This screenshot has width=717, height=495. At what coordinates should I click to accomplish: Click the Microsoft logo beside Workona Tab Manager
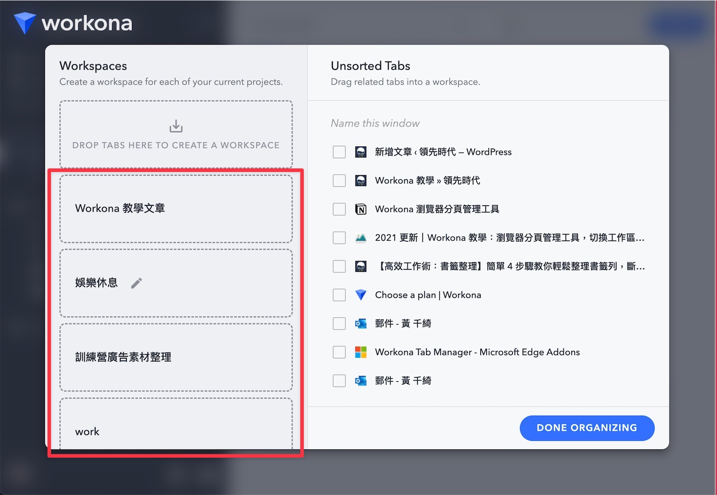tap(361, 352)
